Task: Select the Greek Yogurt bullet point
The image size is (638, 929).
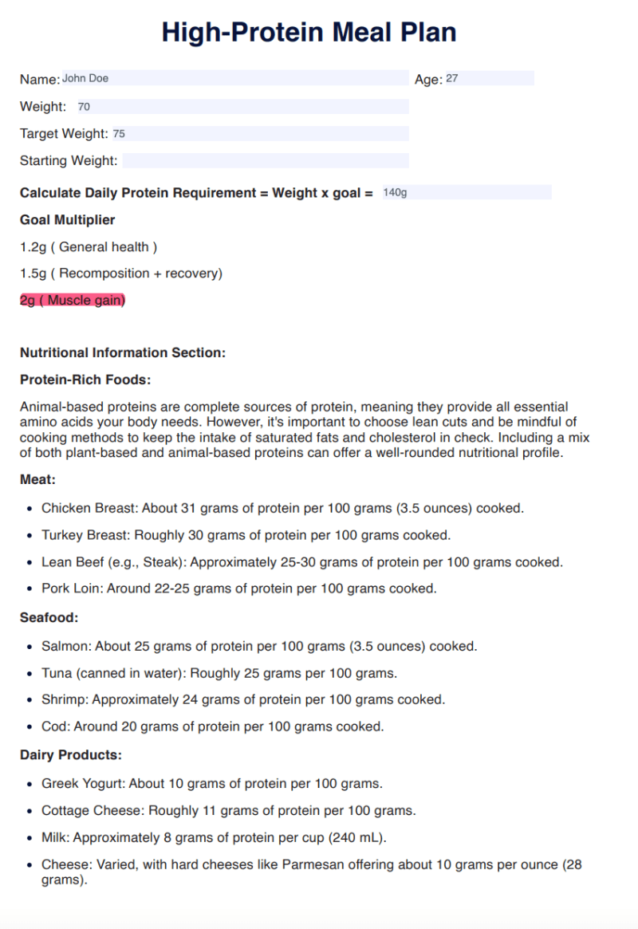Action: (x=212, y=784)
